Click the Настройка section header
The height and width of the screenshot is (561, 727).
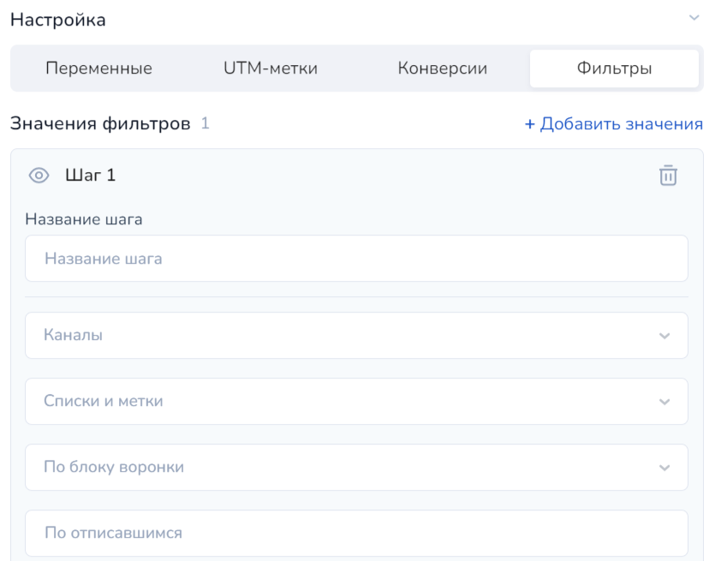click(x=58, y=20)
